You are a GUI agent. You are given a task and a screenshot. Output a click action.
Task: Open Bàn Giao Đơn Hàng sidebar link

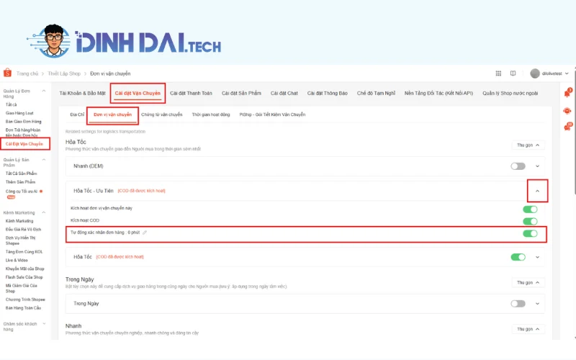point(24,122)
